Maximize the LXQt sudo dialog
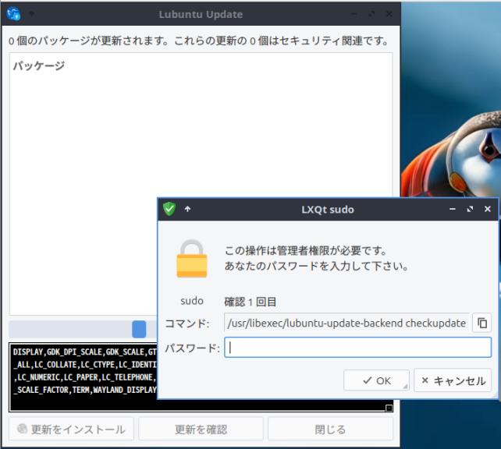Image resolution: width=501 pixels, height=449 pixels. click(470, 209)
